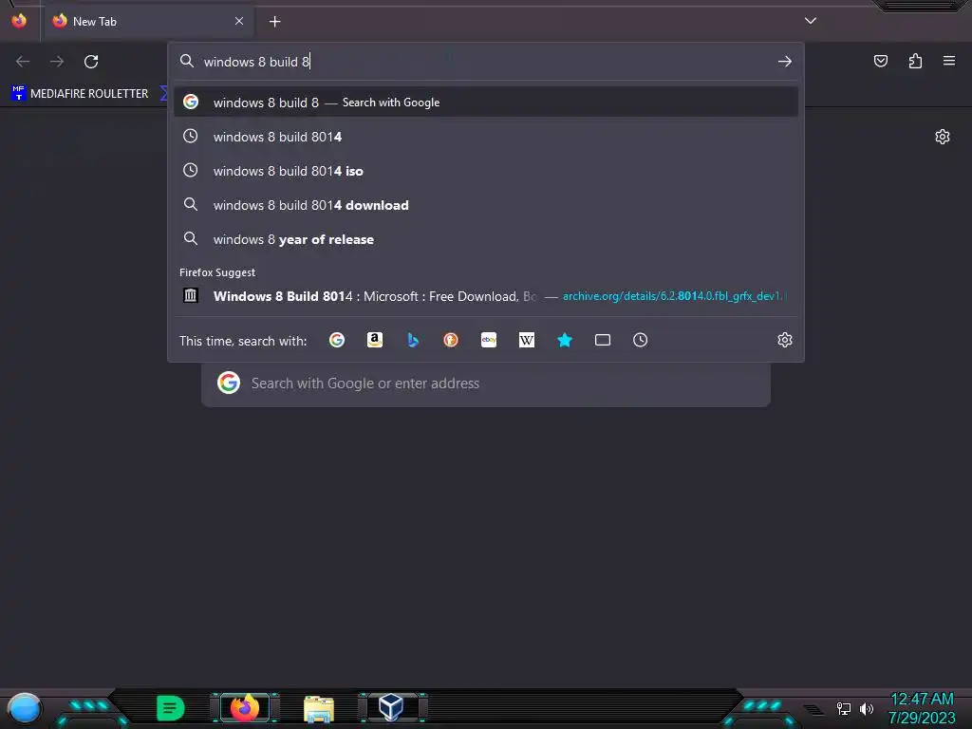The image size is (972, 729).
Task: Click the network tray icon
Action: [843, 708]
